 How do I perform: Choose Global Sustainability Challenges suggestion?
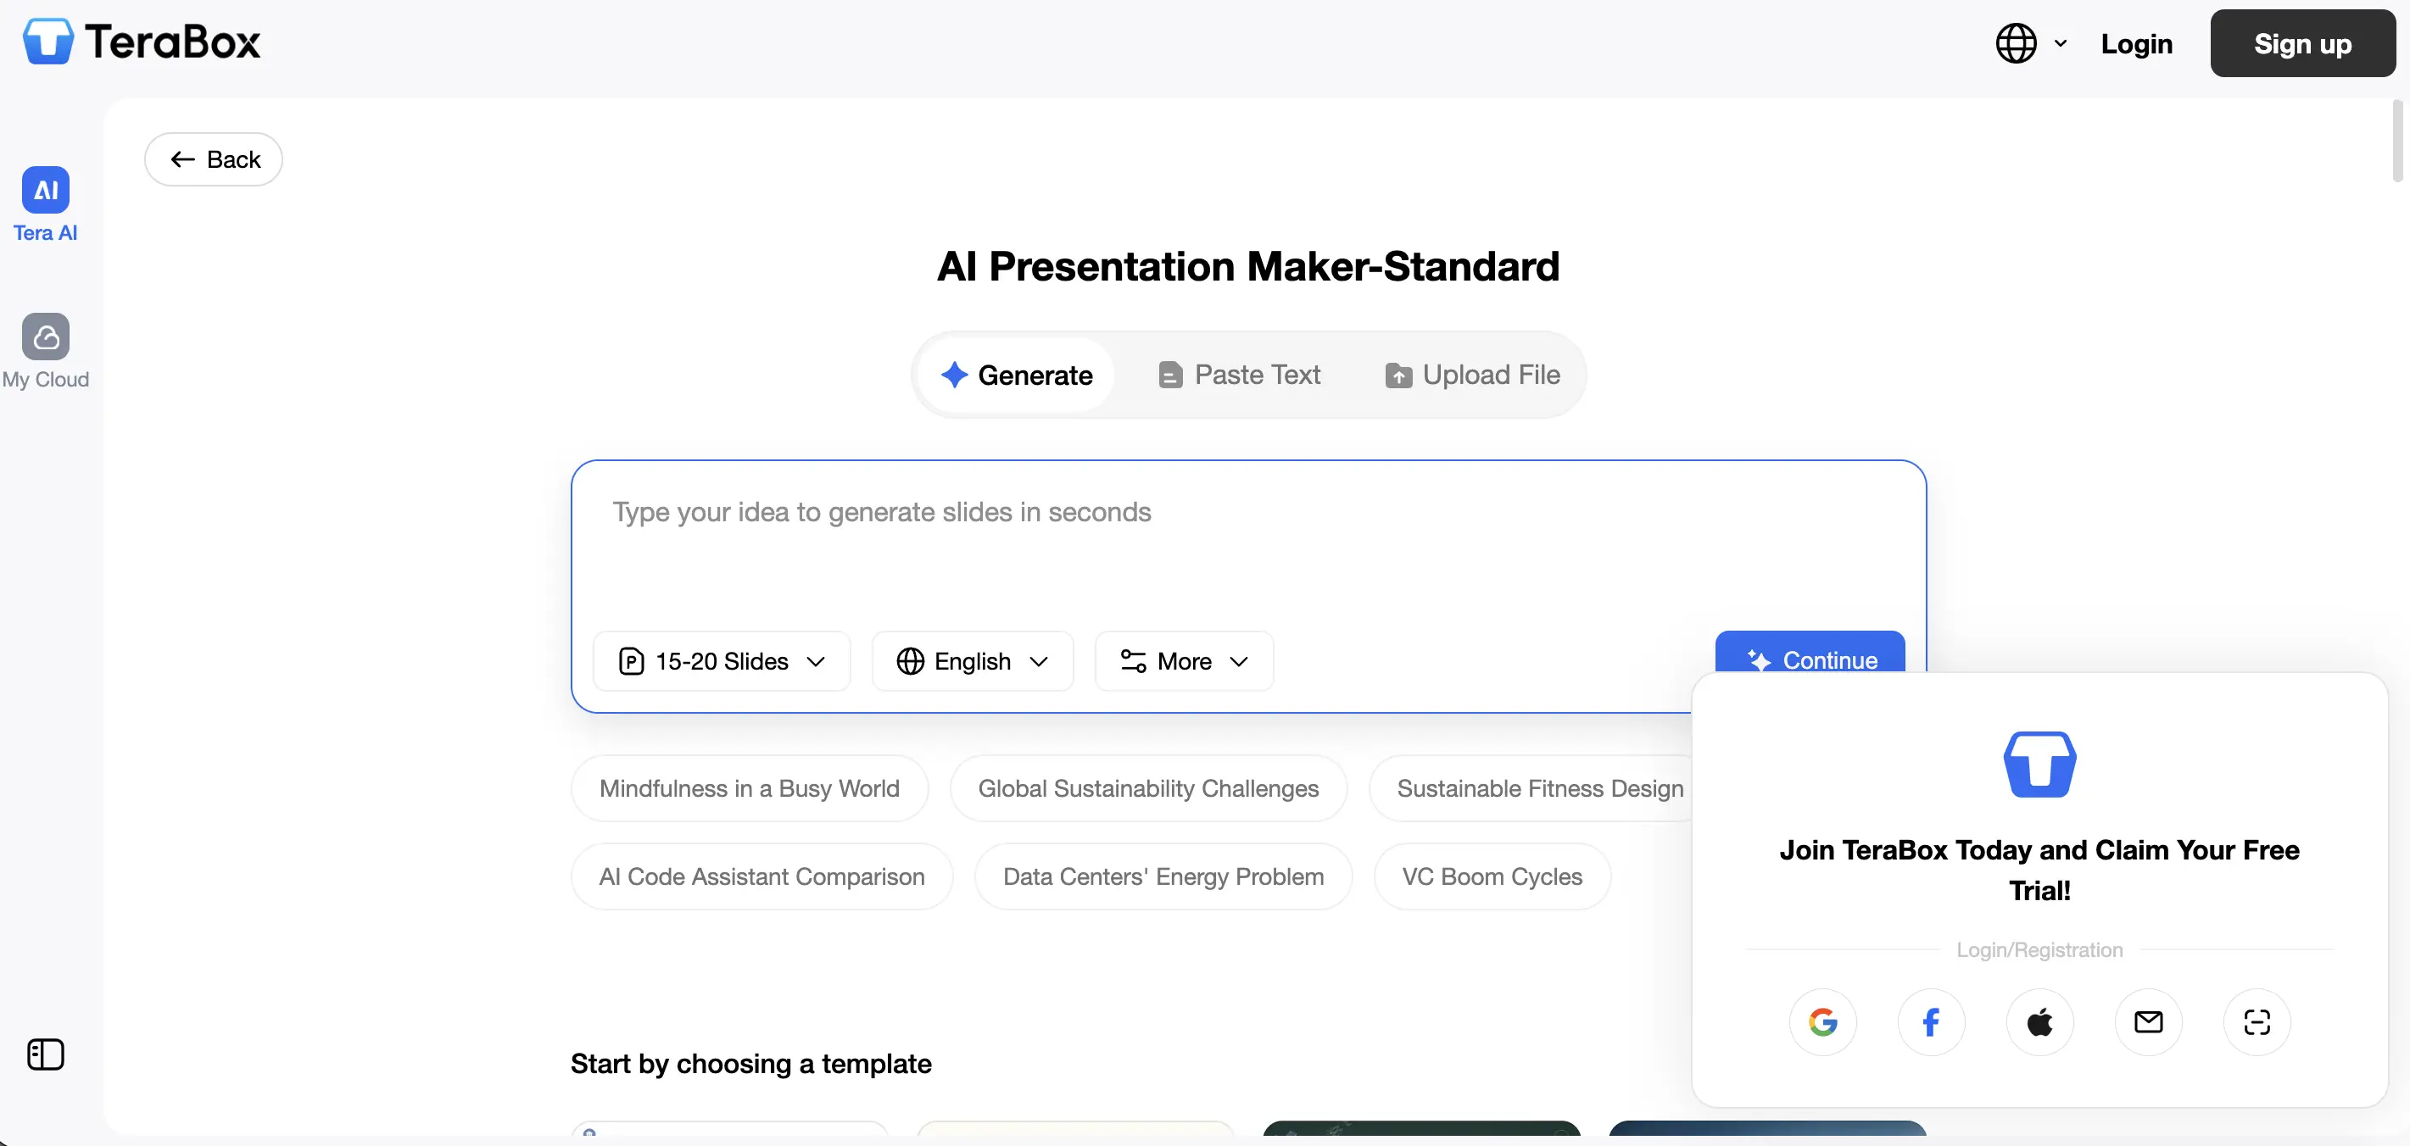click(x=1148, y=788)
